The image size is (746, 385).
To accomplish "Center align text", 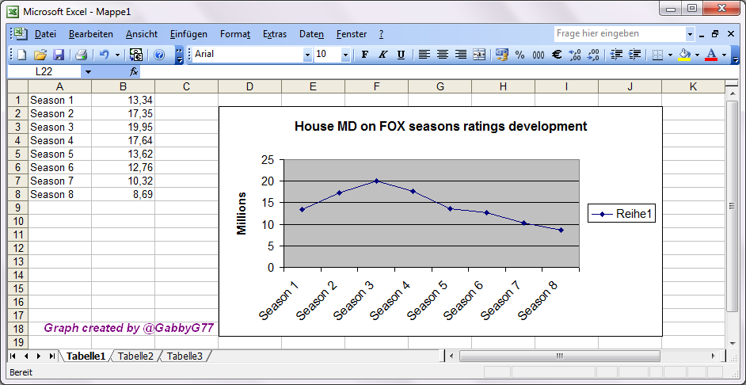I will [x=442, y=55].
